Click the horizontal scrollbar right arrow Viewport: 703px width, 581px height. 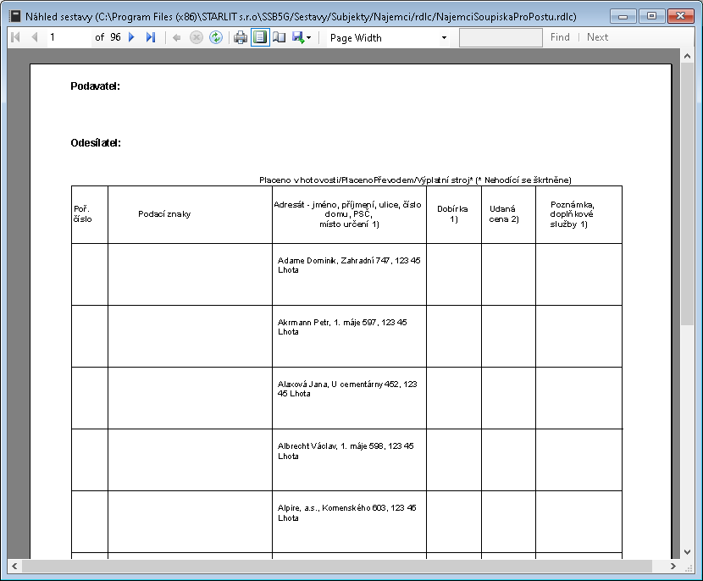[x=673, y=566]
